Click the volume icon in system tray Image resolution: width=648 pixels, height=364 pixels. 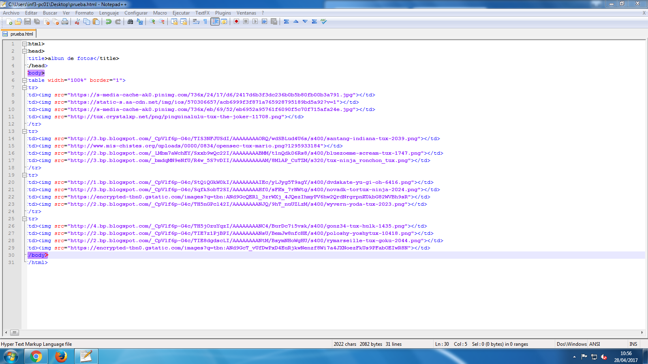tap(604, 357)
